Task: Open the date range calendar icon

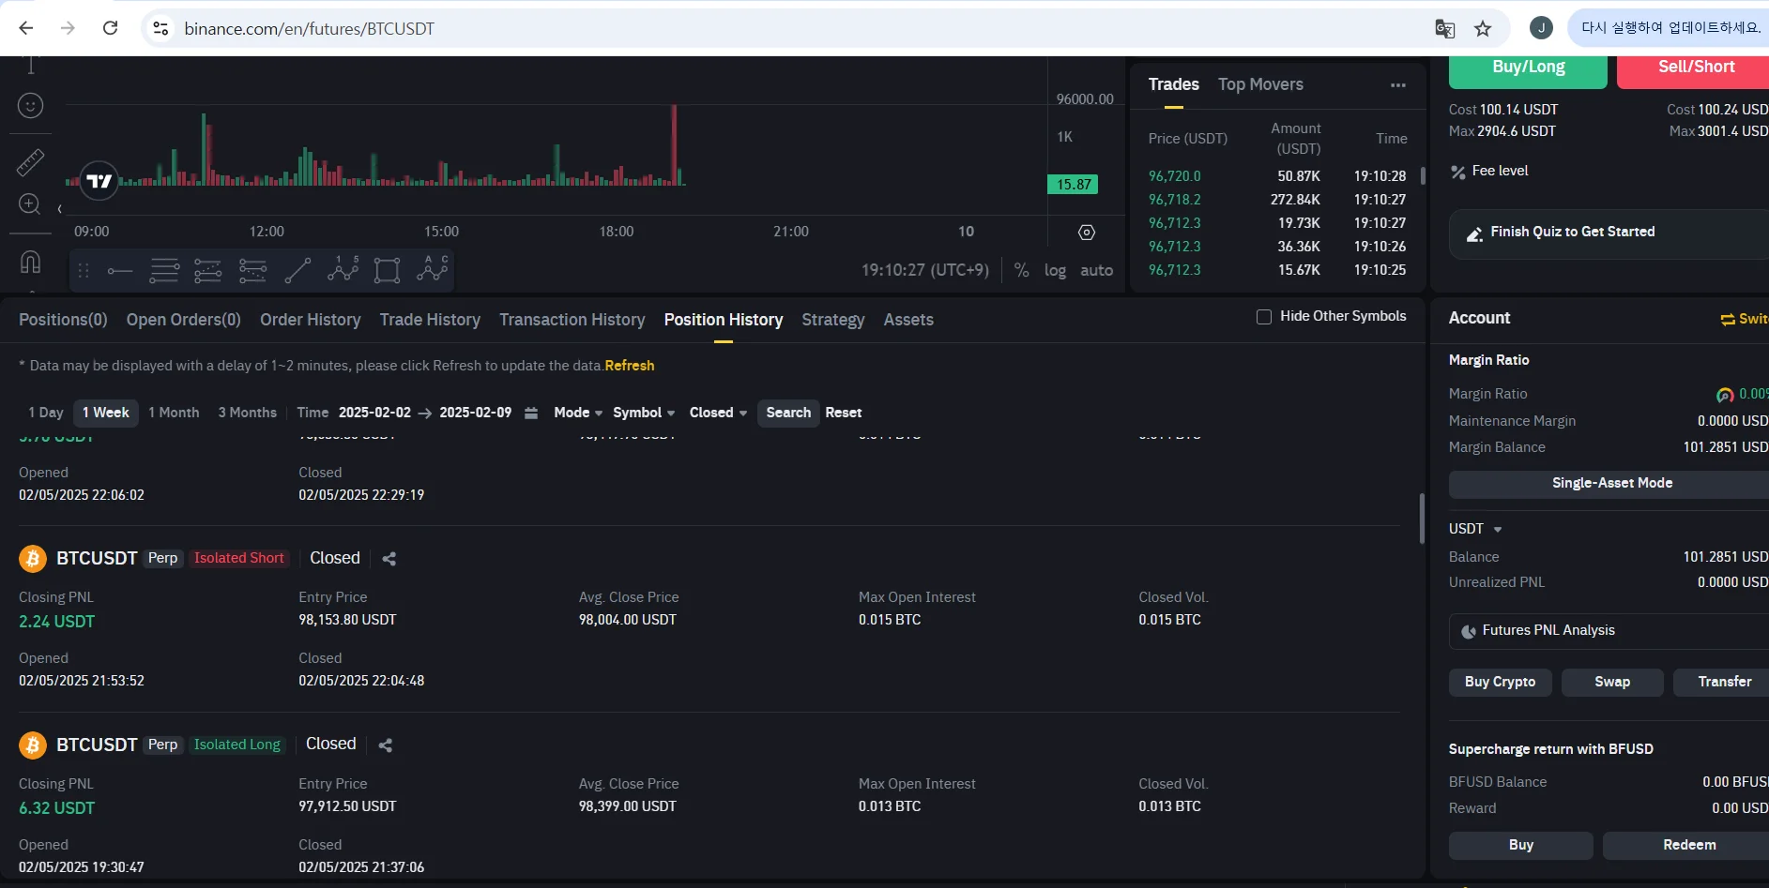Action: pyautogui.click(x=531, y=414)
